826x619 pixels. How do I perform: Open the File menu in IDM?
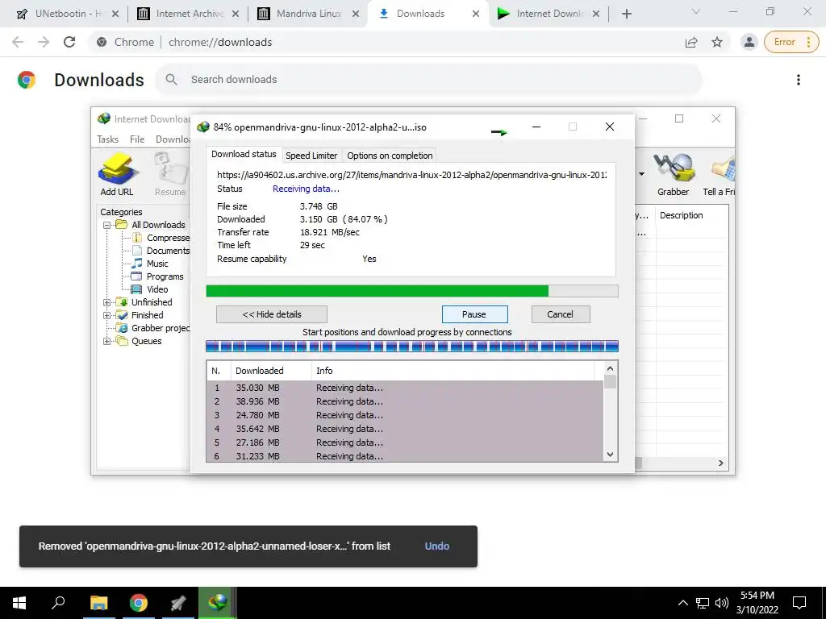click(x=137, y=139)
